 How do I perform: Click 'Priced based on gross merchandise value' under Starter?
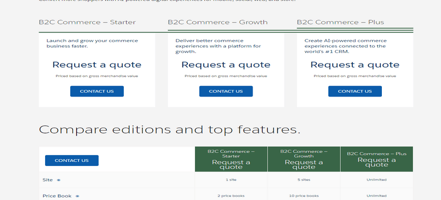coord(97,76)
